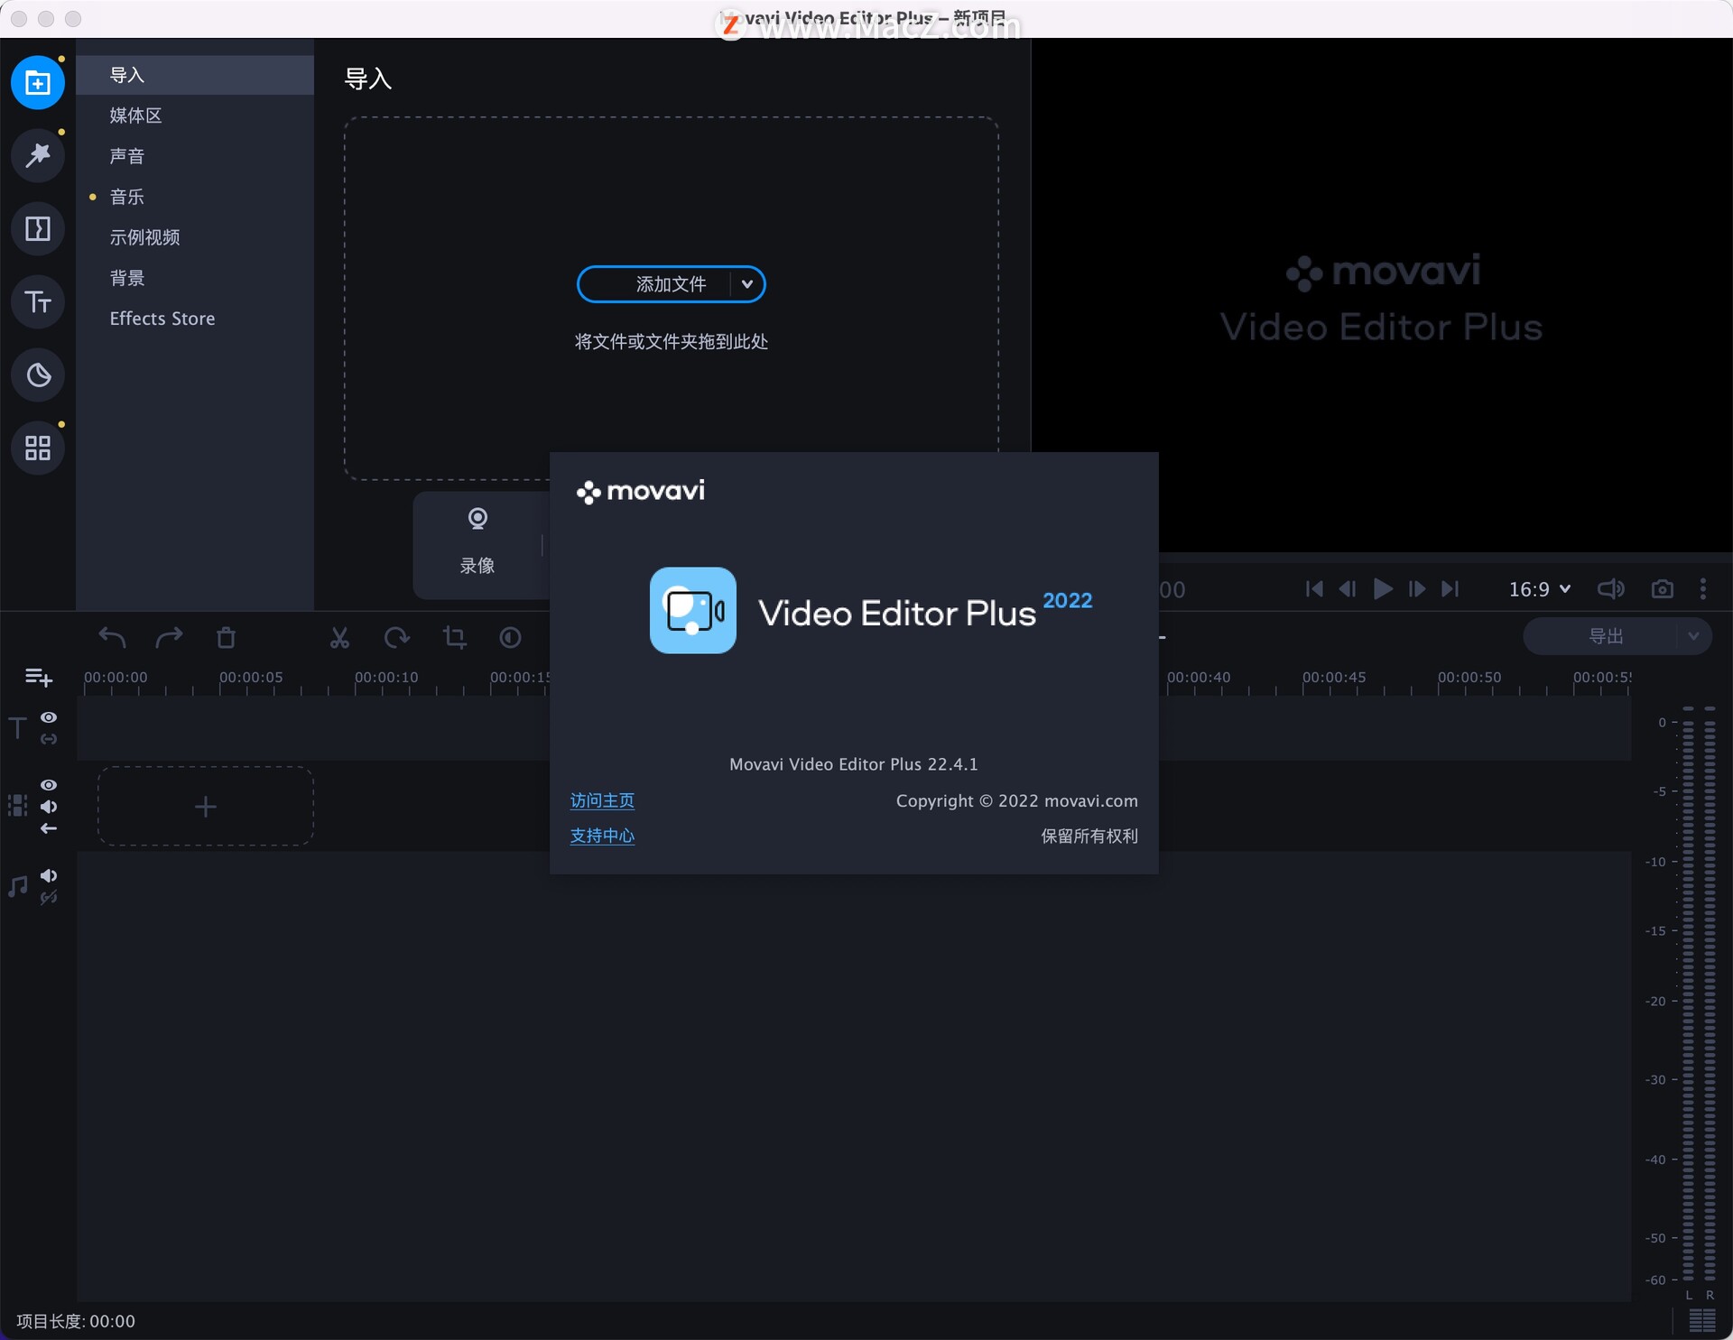Image resolution: width=1733 pixels, height=1340 pixels.
Task: Open the Titles text panel
Action: pos(38,301)
